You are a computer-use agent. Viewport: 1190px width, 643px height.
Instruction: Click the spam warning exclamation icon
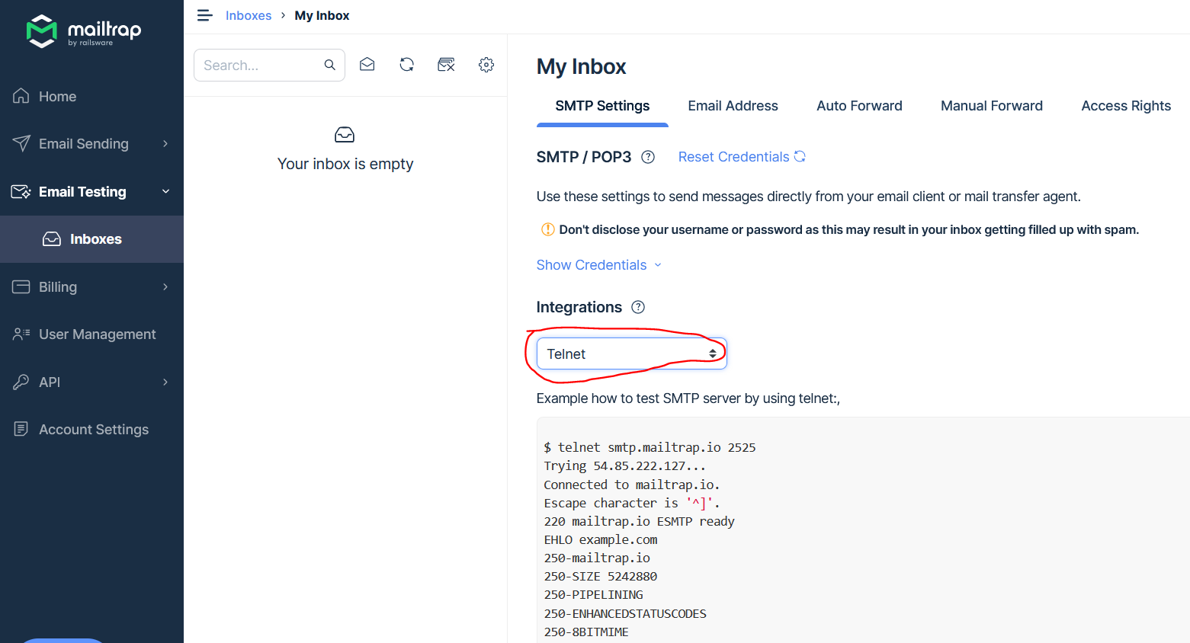tap(547, 229)
